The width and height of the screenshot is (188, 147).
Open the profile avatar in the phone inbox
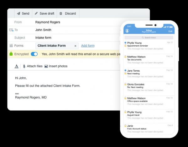click(127, 31)
